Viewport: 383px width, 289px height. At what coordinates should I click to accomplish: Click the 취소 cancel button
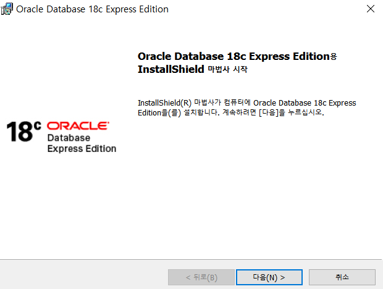tap(342, 277)
